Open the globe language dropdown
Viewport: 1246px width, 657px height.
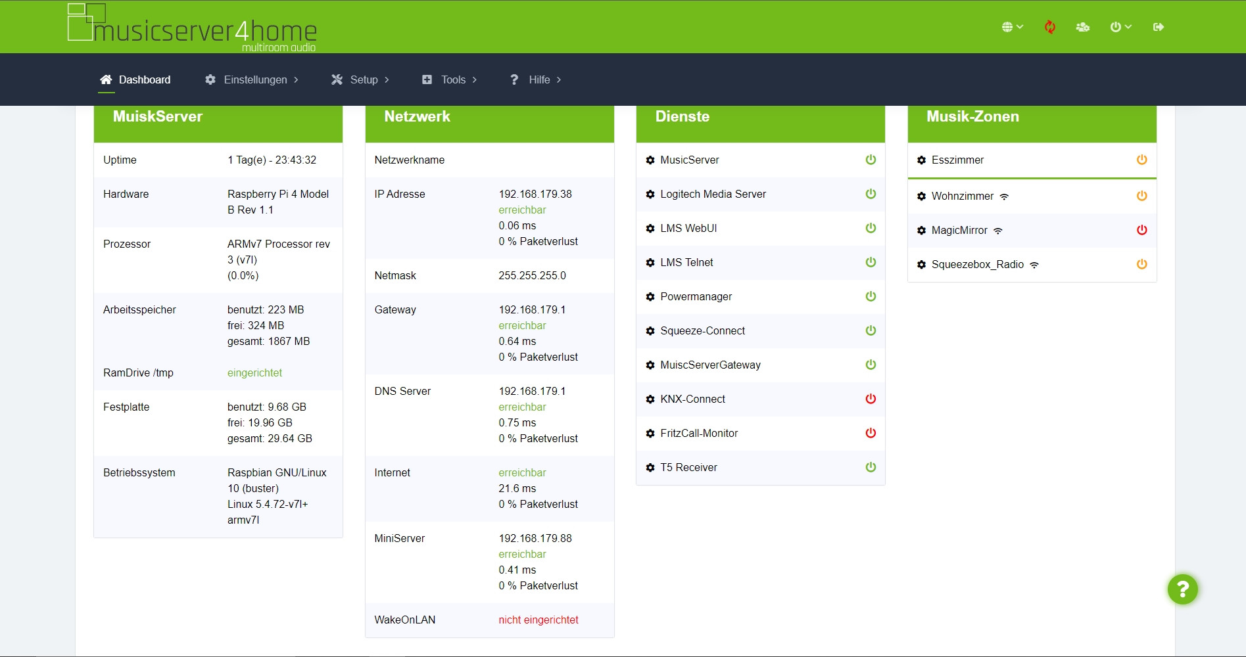[x=1013, y=27]
